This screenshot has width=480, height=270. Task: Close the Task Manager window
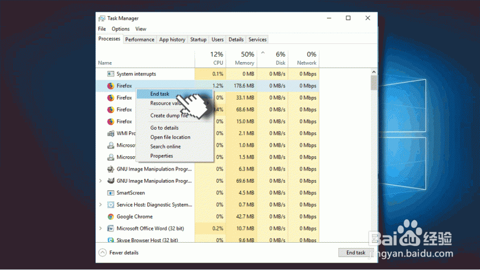coord(368,18)
